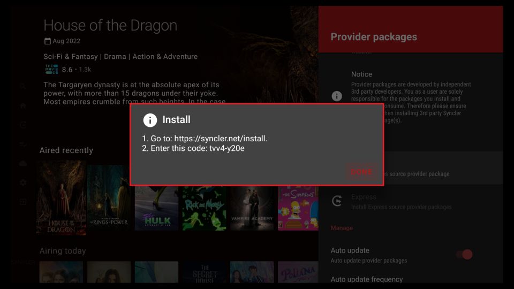Viewport: 514px width, 289px height.
Task: Open The Secret House poster in Airing today
Action: [204, 272]
